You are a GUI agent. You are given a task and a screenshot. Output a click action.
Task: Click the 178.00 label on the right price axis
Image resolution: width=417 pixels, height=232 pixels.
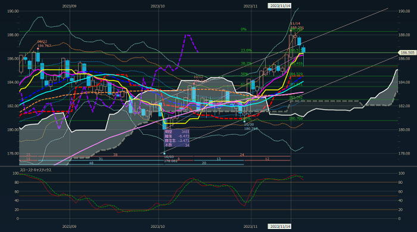pos(404,153)
